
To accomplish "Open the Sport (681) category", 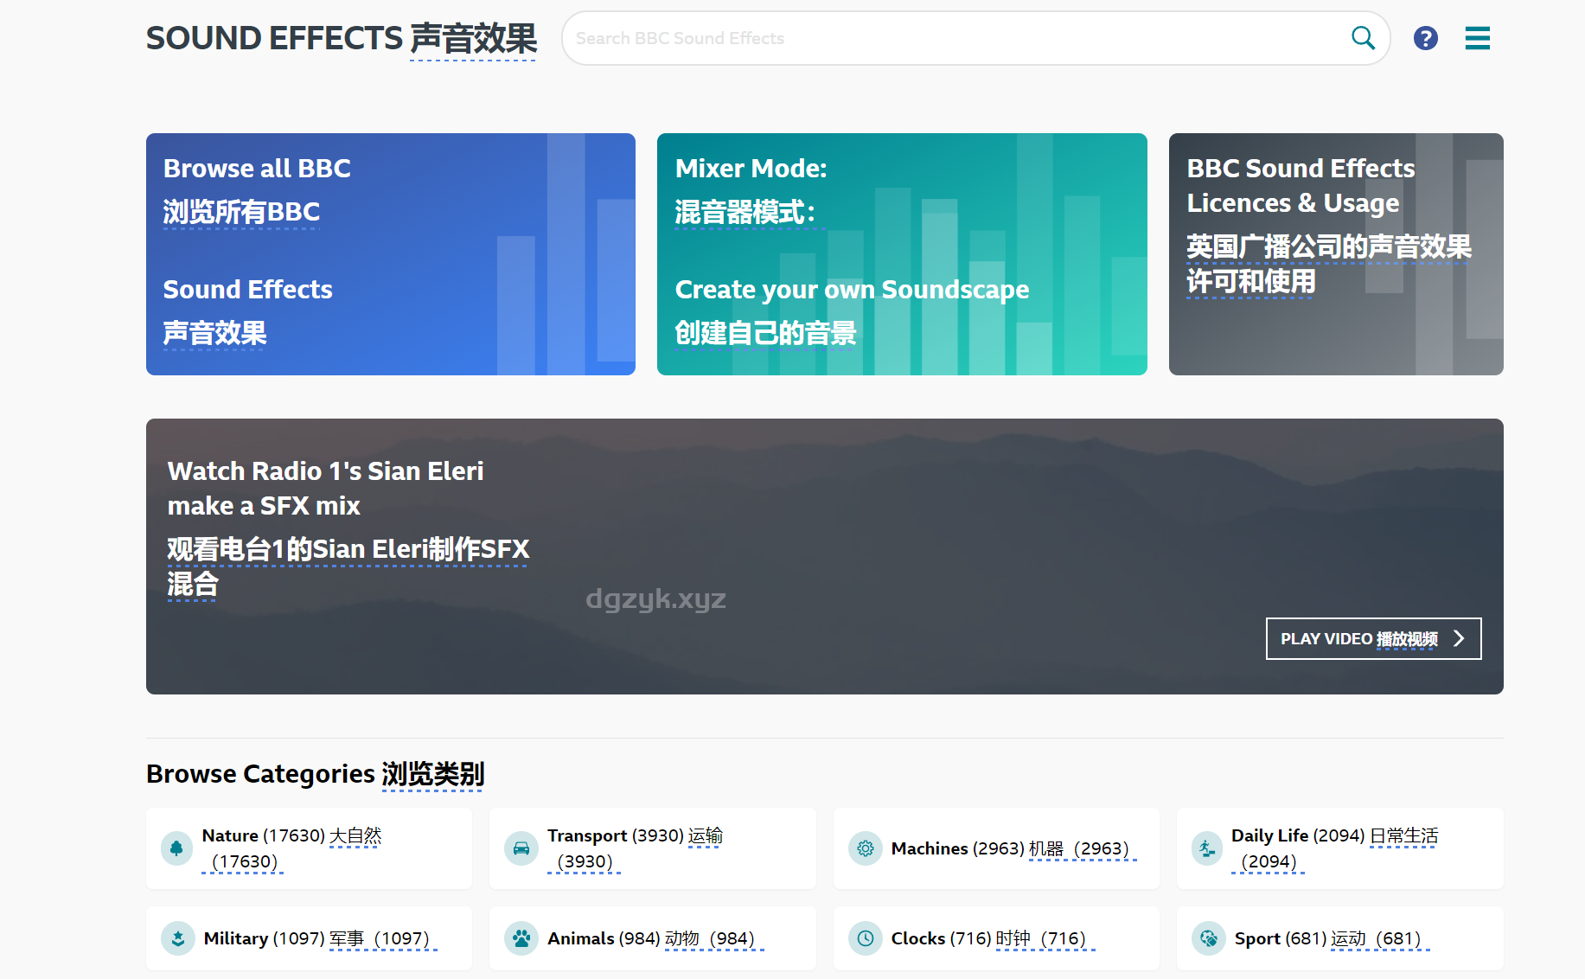I will (1340, 938).
